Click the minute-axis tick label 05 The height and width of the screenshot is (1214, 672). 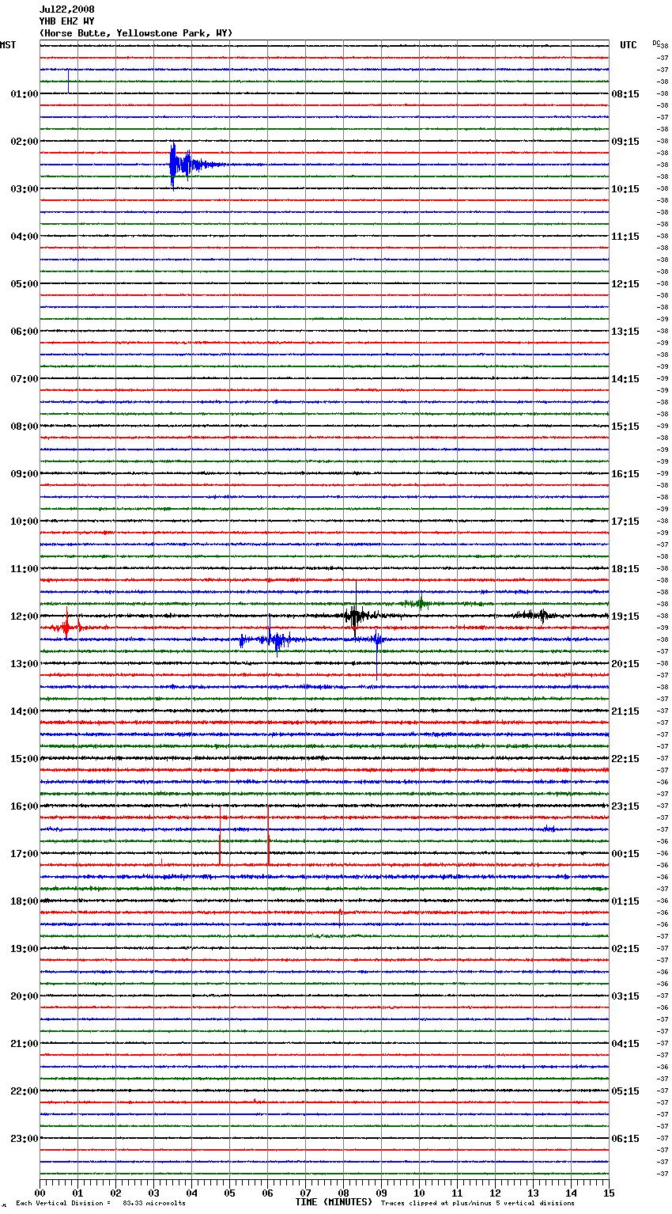pyautogui.click(x=230, y=1193)
